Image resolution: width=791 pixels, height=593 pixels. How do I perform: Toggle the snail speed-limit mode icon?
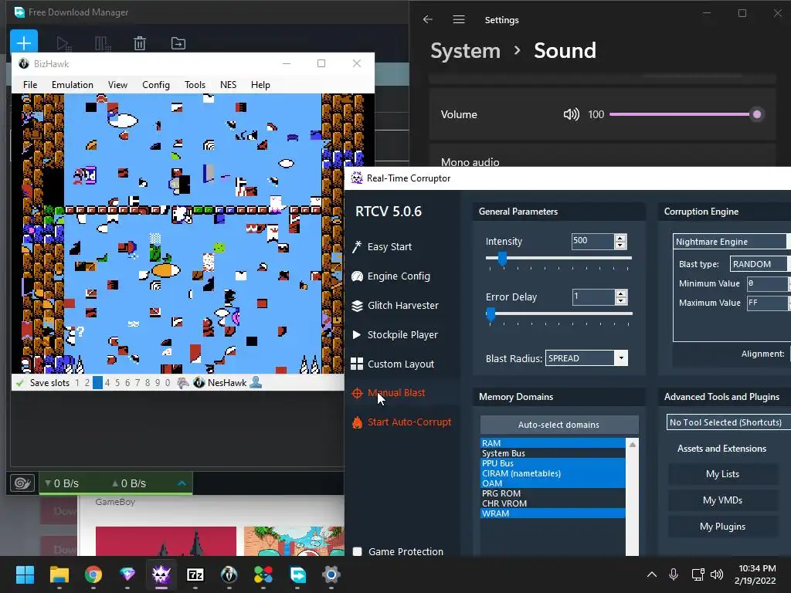coord(22,483)
